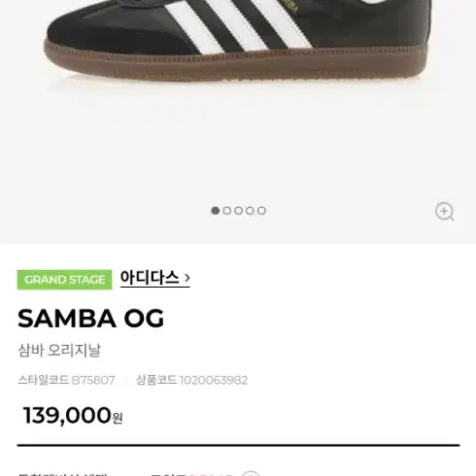The height and width of the screenshot is (476, 476).
Task: Open the black Samba shoe product photo
Action: (238, 41)
